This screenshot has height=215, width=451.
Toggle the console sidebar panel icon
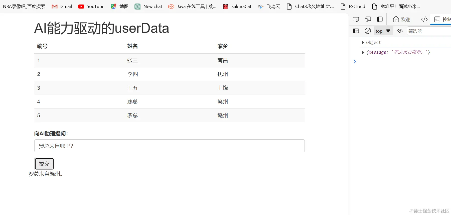(x=356, y=31)
